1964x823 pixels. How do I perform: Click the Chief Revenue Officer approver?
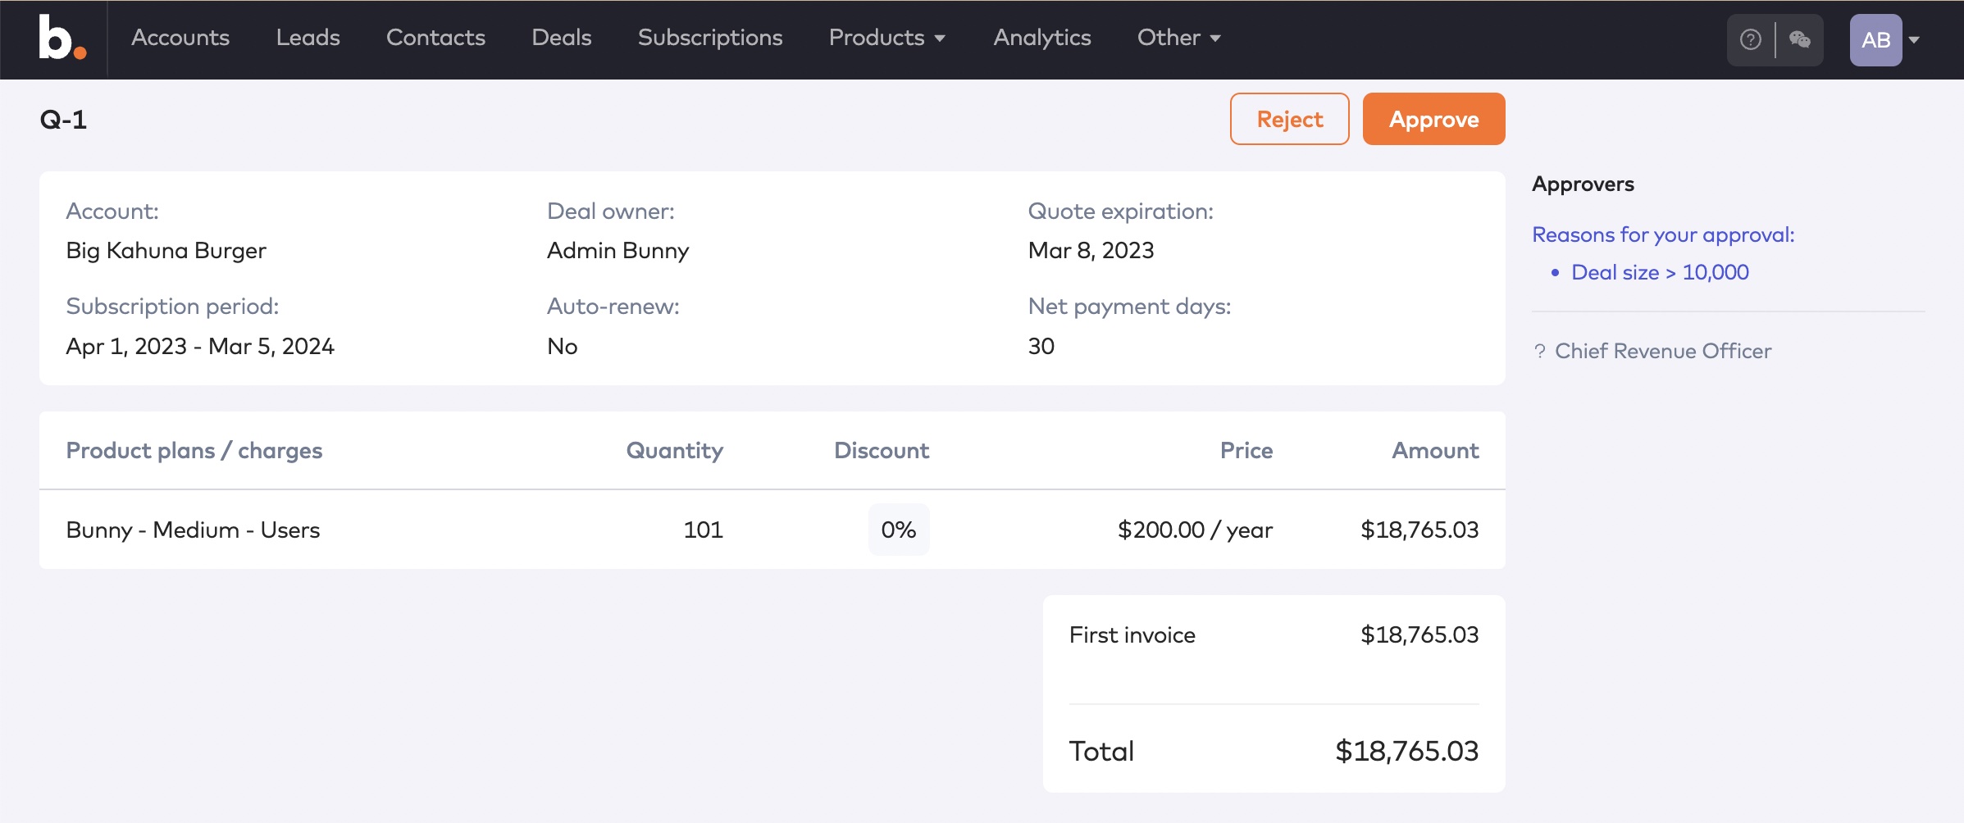coord(1663,351)
